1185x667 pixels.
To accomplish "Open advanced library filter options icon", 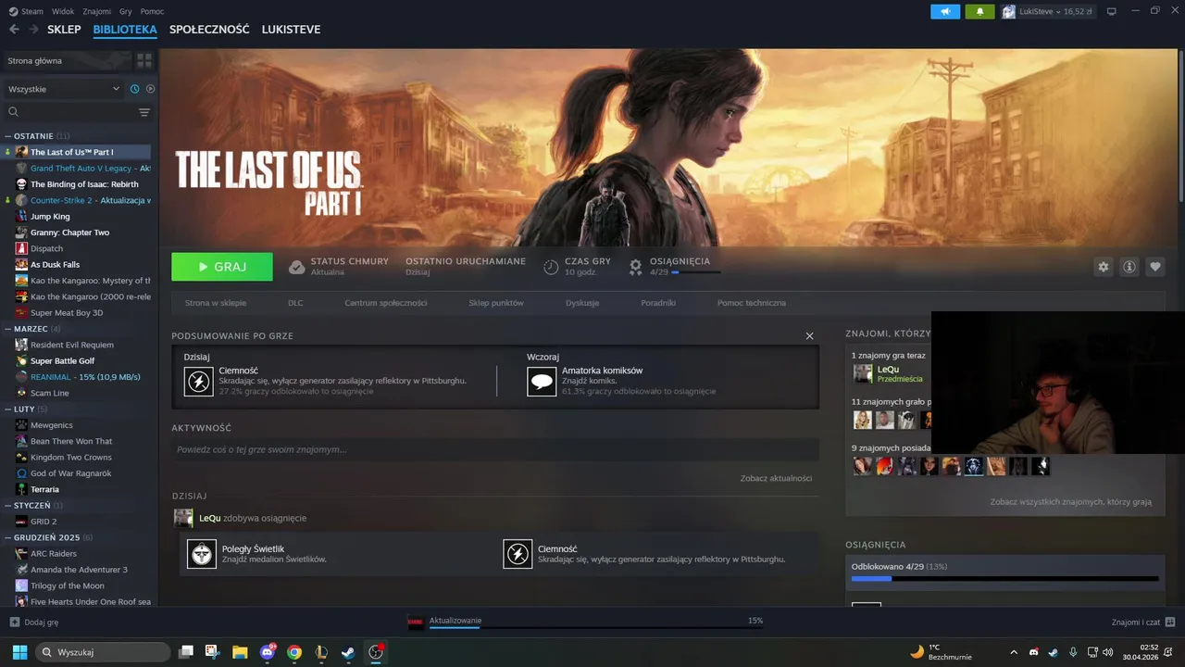I will [x=144, y=112].
